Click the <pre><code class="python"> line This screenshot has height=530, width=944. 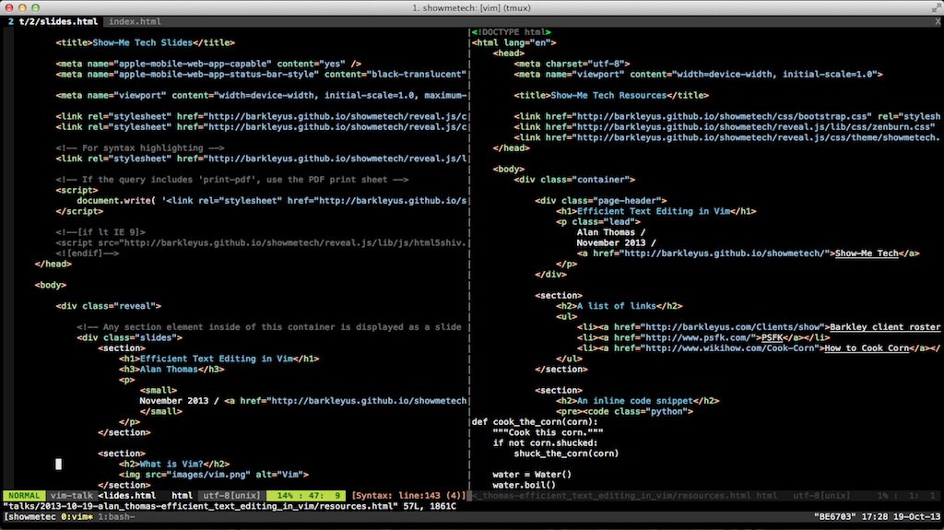[624, 411]
